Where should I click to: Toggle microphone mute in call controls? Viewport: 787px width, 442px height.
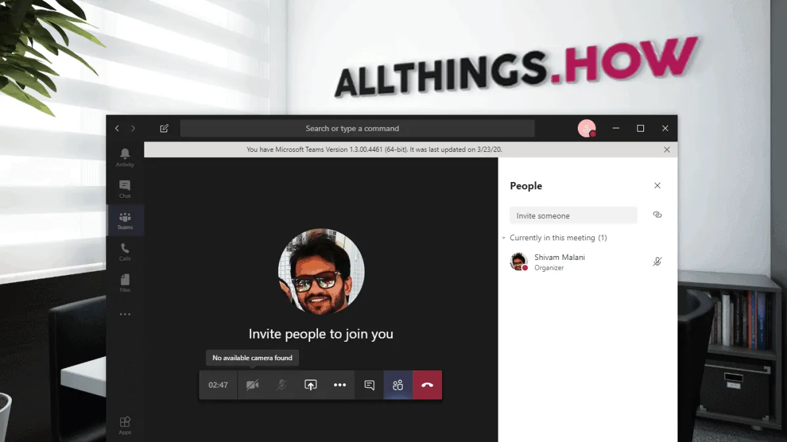point(281,385)
